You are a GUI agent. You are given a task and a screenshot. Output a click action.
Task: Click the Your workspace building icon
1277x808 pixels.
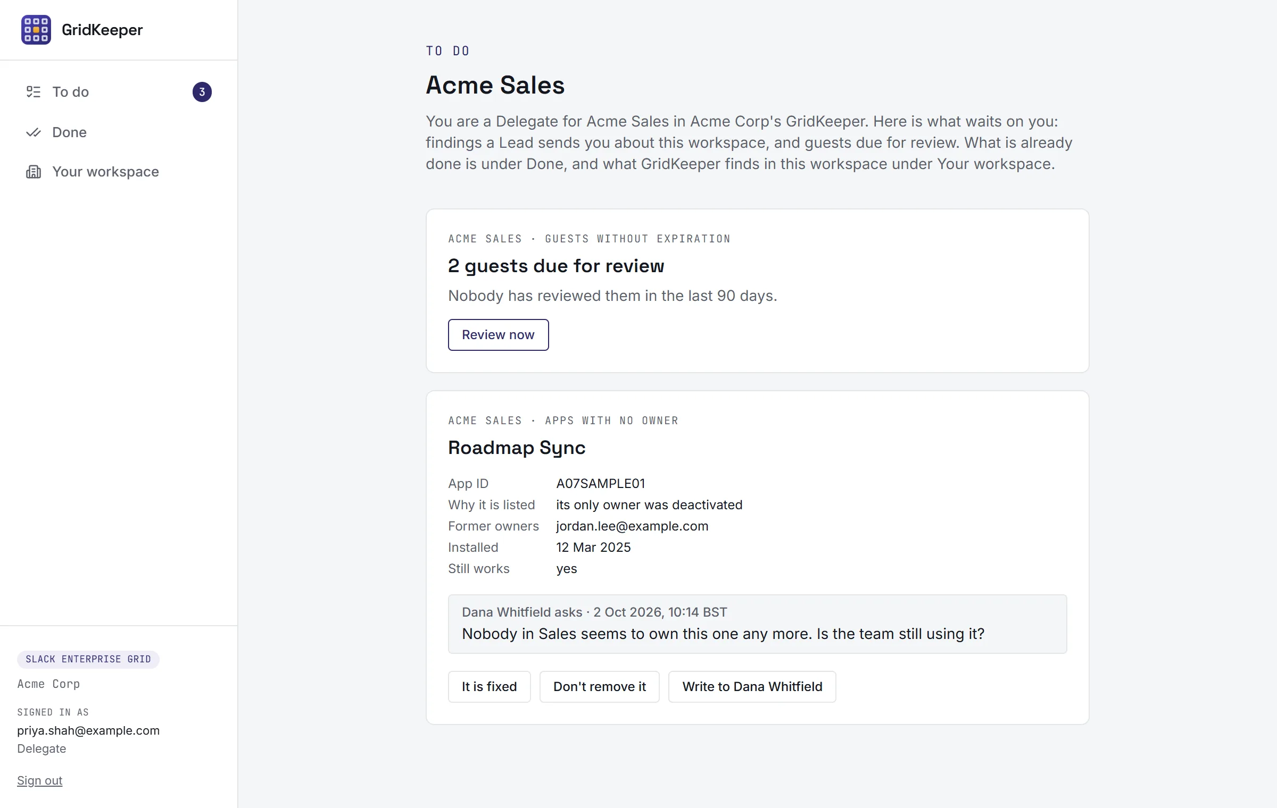coord(34,172)
